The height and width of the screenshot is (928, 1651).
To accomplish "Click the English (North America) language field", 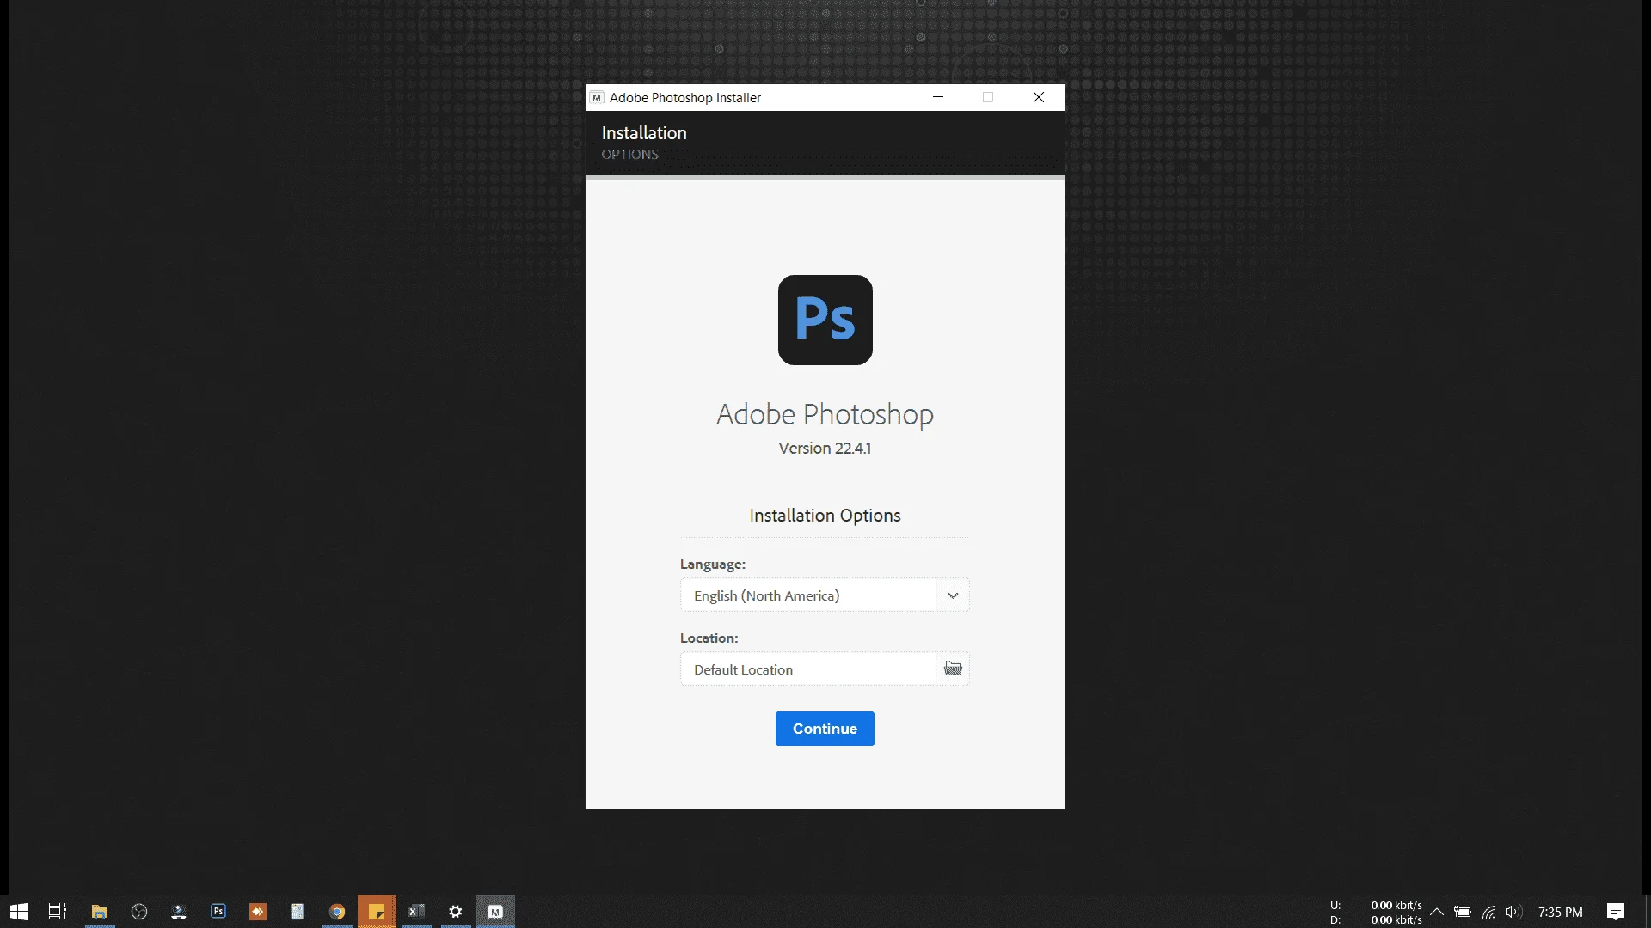I will click(807, 595).
